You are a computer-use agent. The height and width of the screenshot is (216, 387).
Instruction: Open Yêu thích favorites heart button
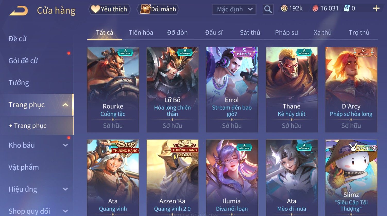109,9
